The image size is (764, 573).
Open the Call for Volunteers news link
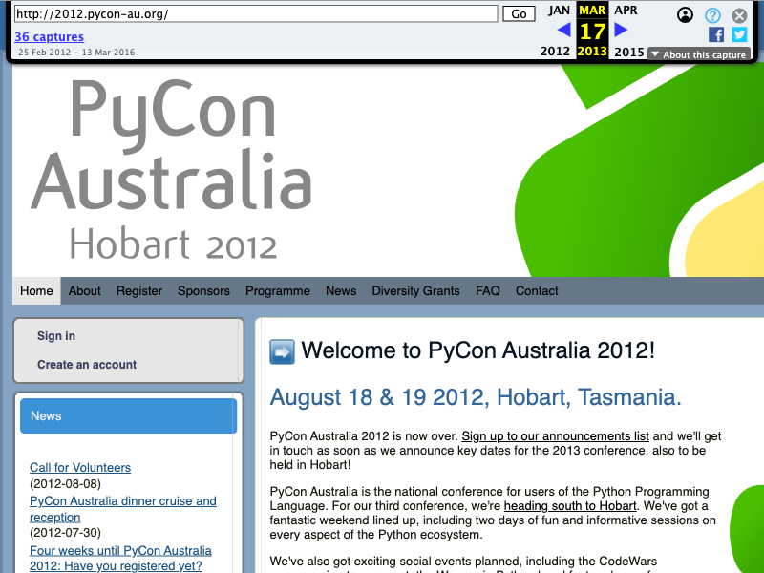[x=80, y=468]
